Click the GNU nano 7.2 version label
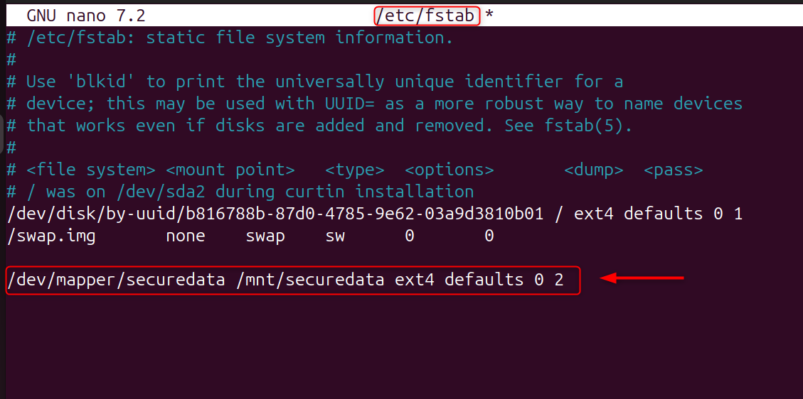 click(x=85, y=16)
